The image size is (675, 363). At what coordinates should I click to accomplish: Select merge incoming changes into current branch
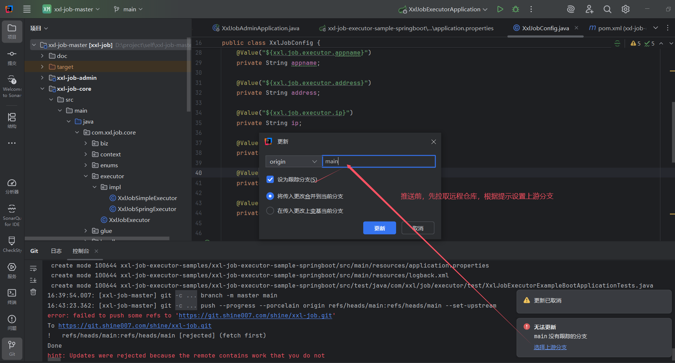(x=270, y=196)
